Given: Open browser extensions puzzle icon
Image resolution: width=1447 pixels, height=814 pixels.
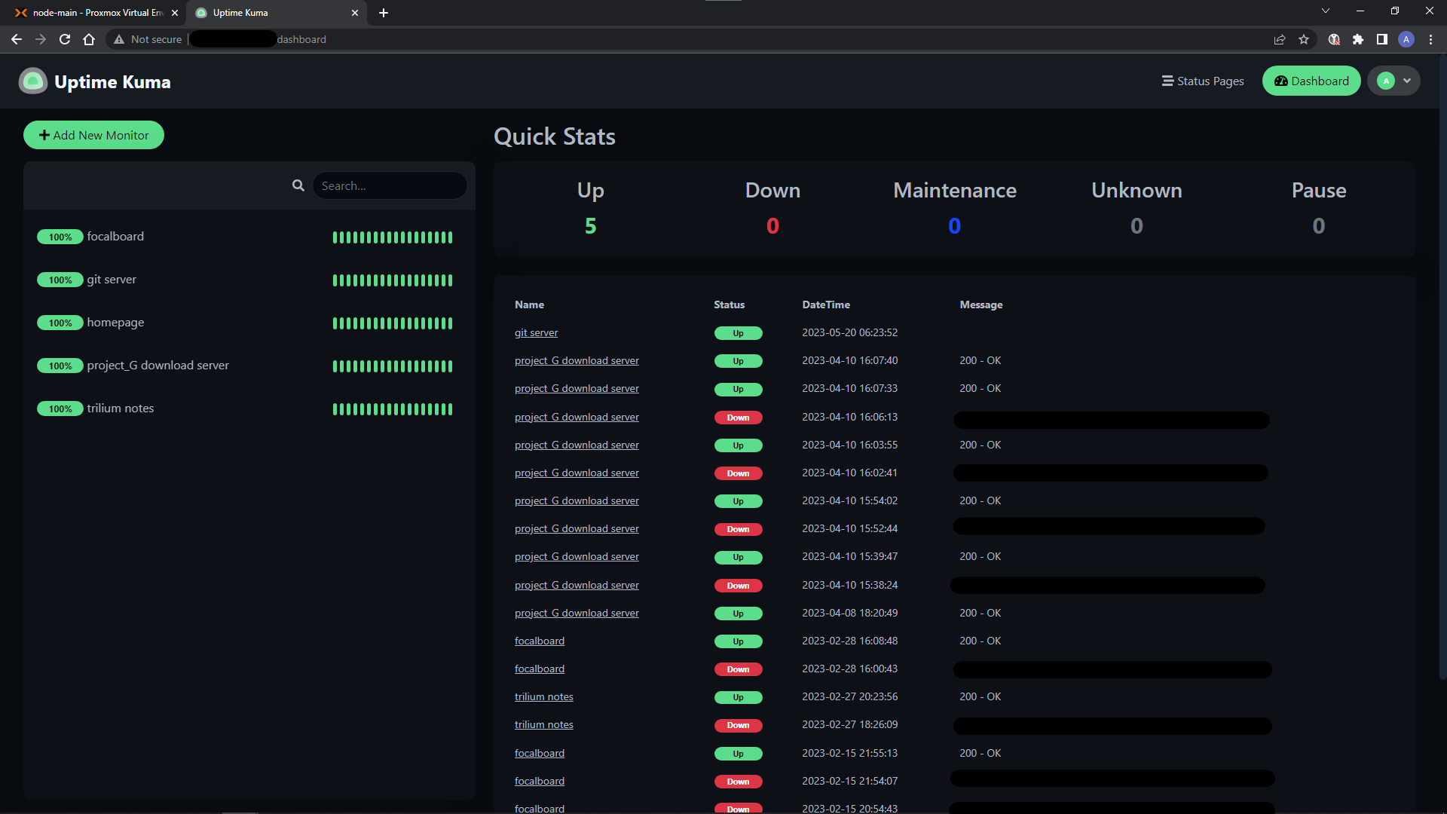Looking at the screenshot, I should point(1358,39).
